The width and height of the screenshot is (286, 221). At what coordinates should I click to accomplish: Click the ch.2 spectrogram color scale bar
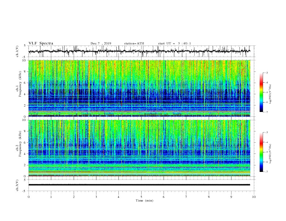(x=261, y=152)
